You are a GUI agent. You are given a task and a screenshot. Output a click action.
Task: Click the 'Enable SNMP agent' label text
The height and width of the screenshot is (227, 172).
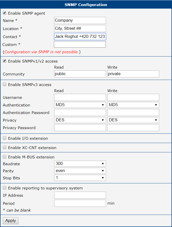[x=27, y=13]
